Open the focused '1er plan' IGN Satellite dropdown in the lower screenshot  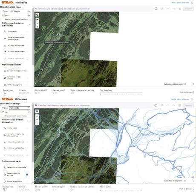(x=20, y=108)
